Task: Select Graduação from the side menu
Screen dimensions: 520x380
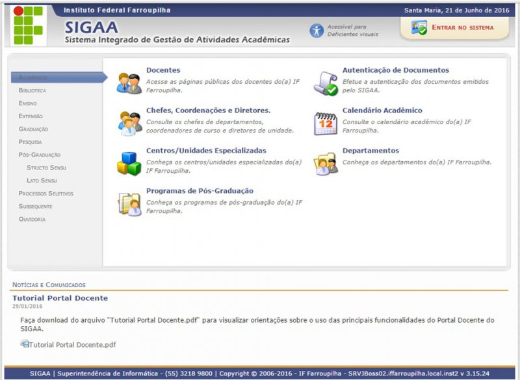Action: coord(33,129)
